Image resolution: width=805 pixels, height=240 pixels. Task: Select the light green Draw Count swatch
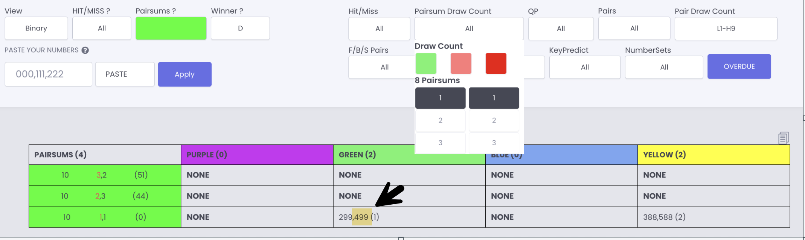(x=426, y=63)
